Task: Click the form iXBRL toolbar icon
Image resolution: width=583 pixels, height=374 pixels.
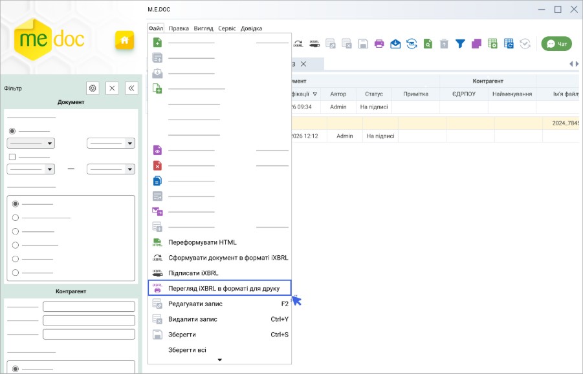Action: (298, 44)
